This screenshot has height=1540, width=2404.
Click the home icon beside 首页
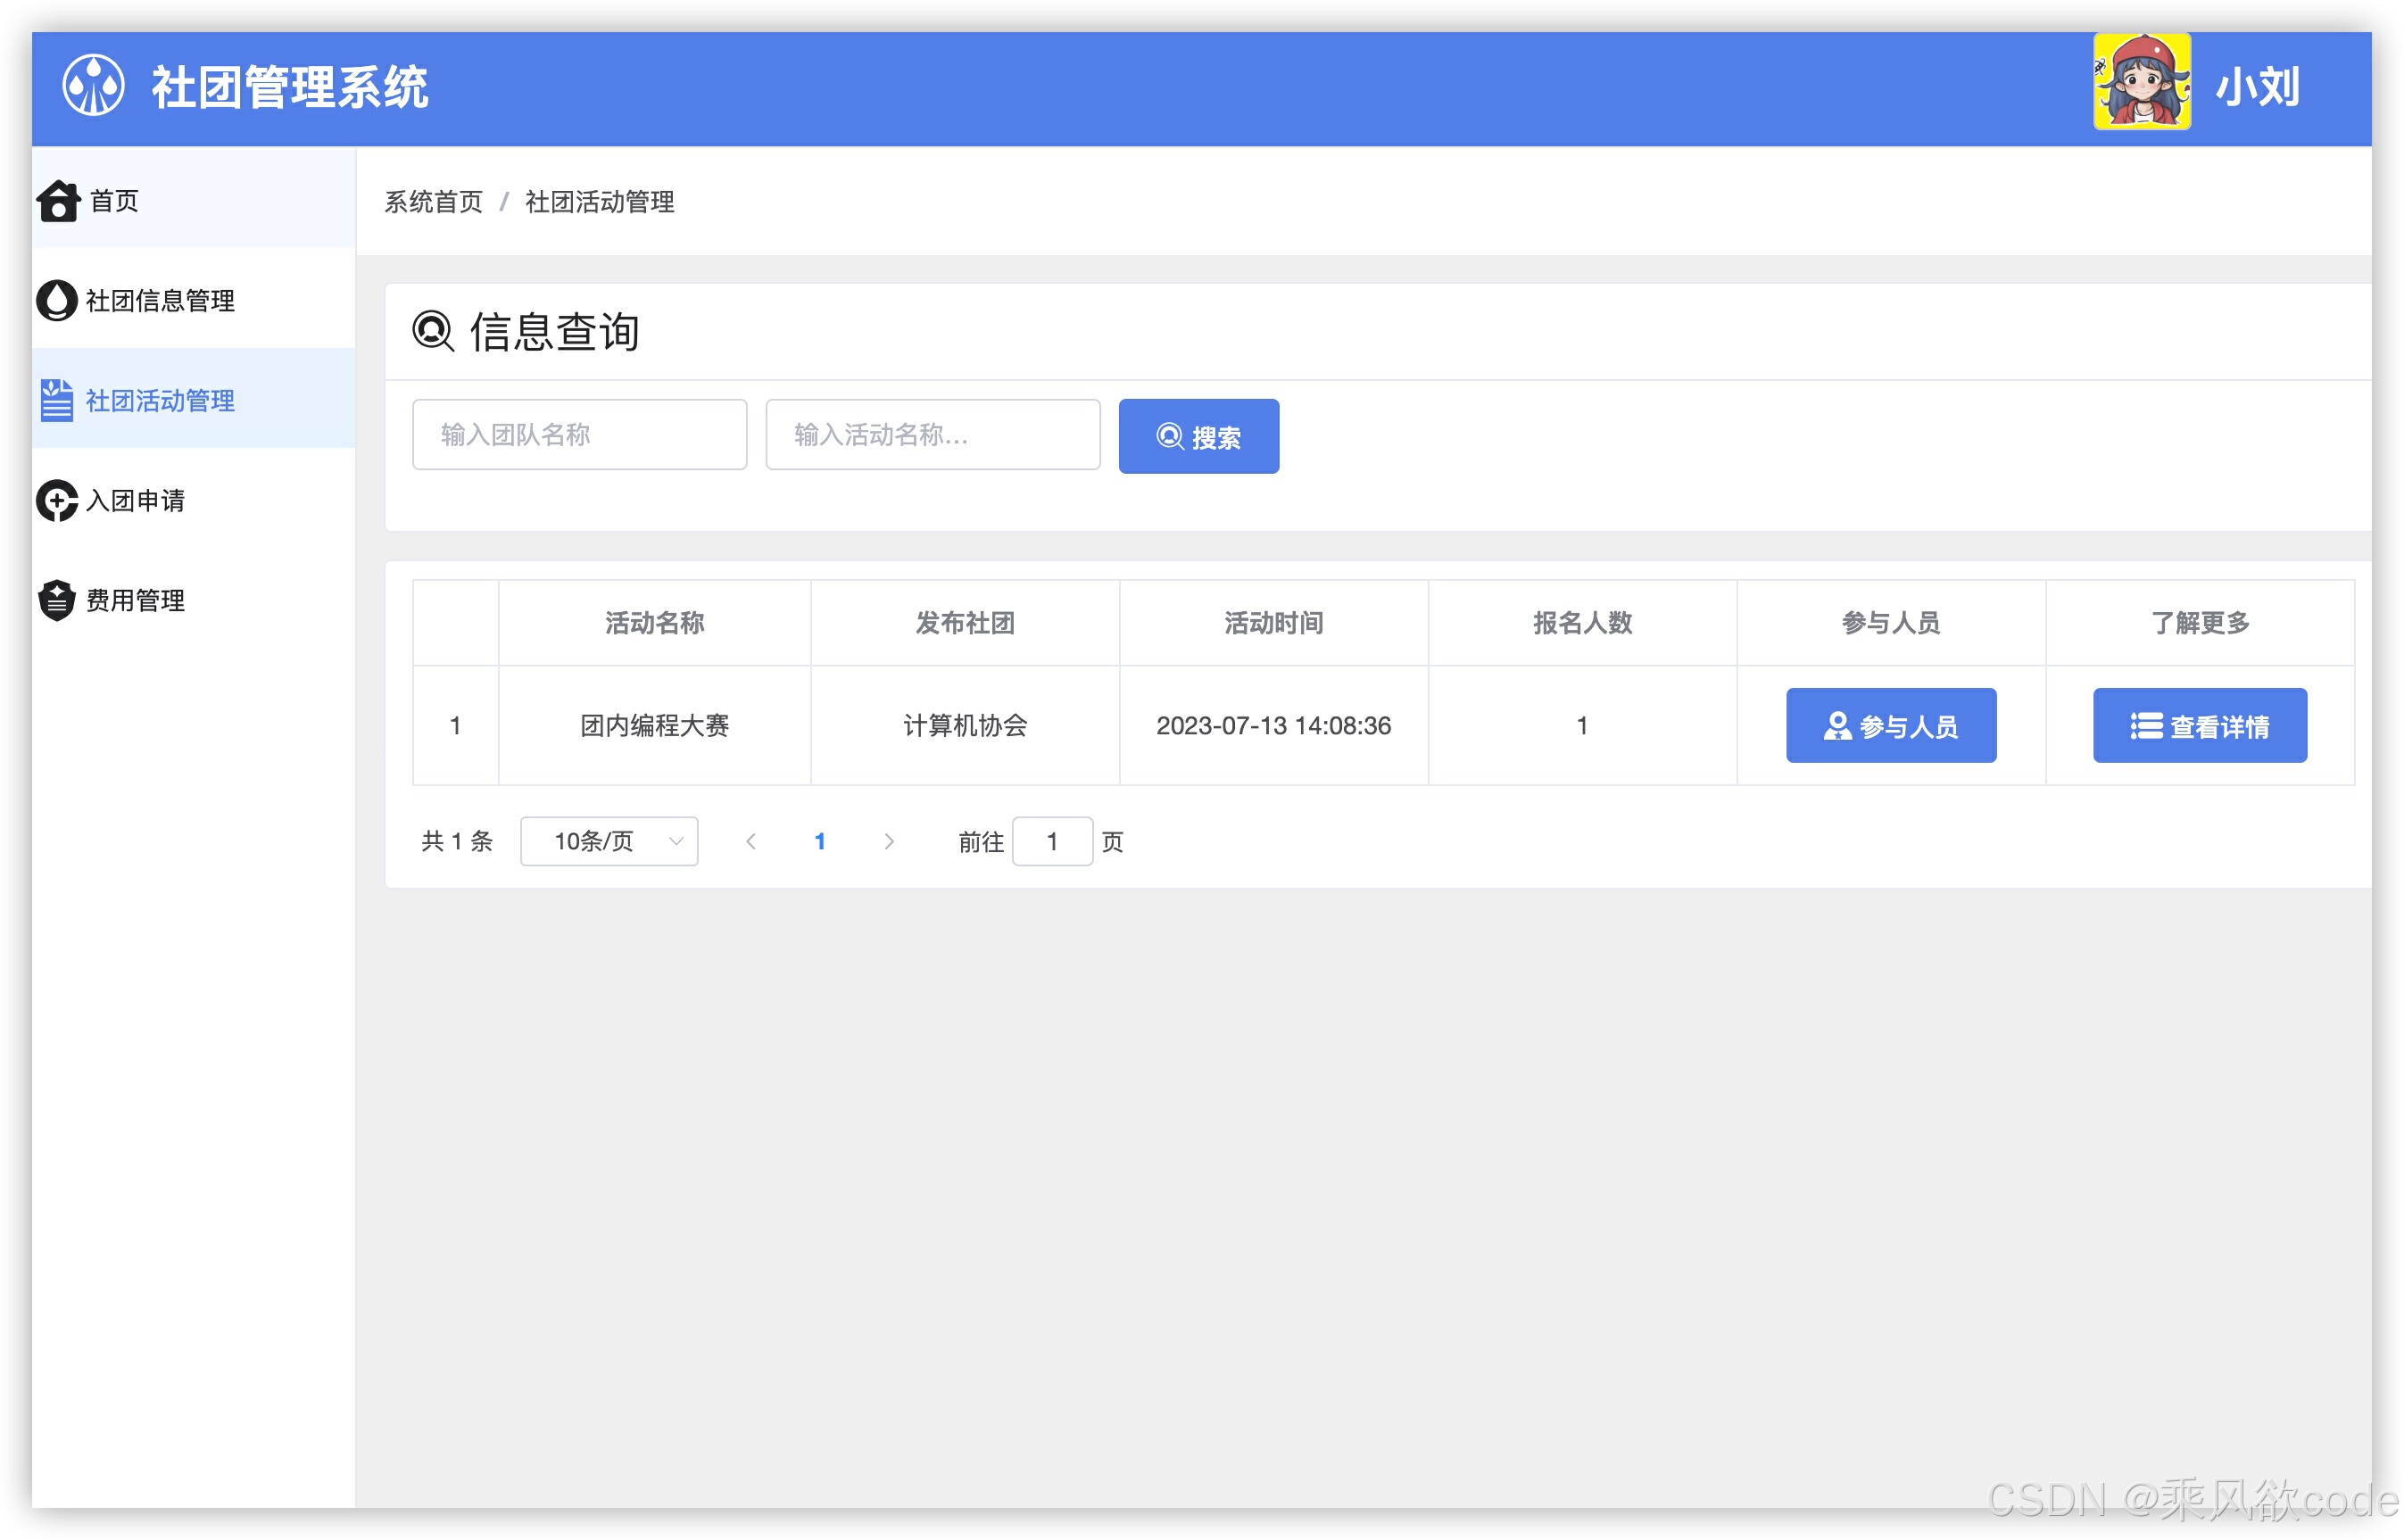coord(57,201)
